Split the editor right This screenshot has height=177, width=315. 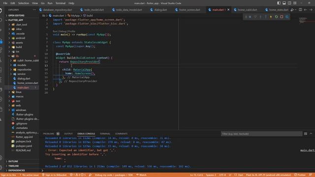click(300, 10)
